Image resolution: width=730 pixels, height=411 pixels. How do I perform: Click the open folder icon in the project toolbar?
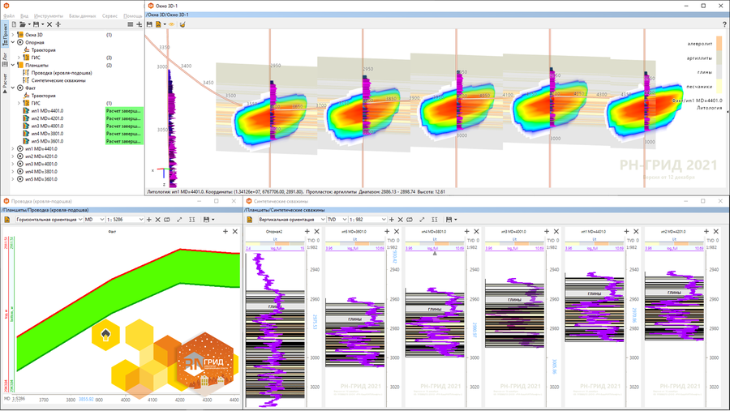24,24
